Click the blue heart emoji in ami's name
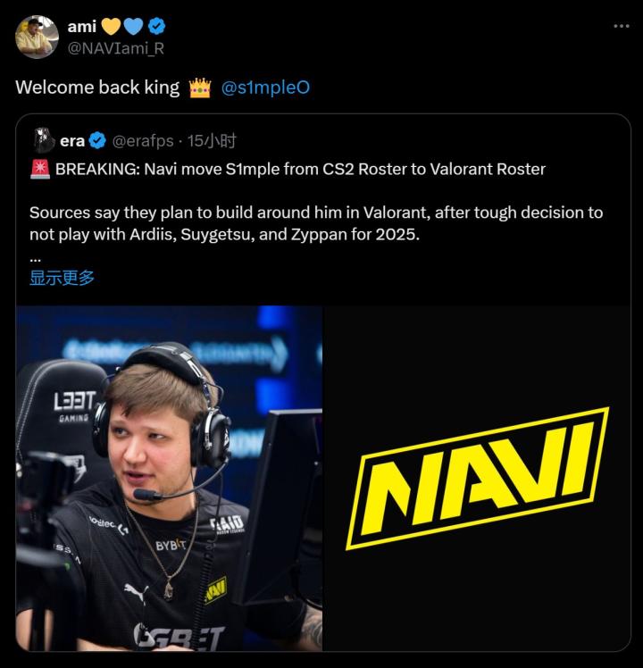 133,27
